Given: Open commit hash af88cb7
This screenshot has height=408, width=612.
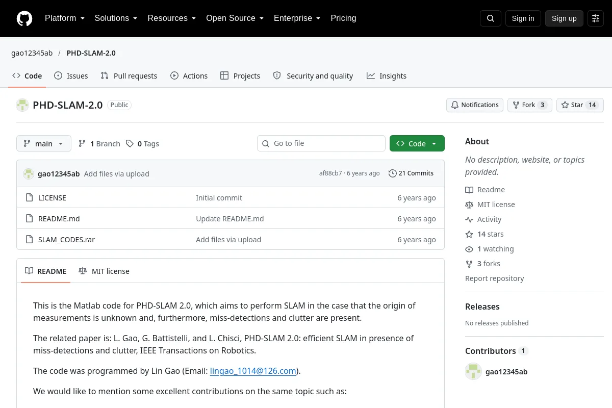Looking at the screenshot, I should 330,173.
